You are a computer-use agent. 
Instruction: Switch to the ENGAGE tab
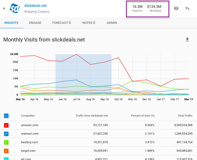click(x=35, y=23)
